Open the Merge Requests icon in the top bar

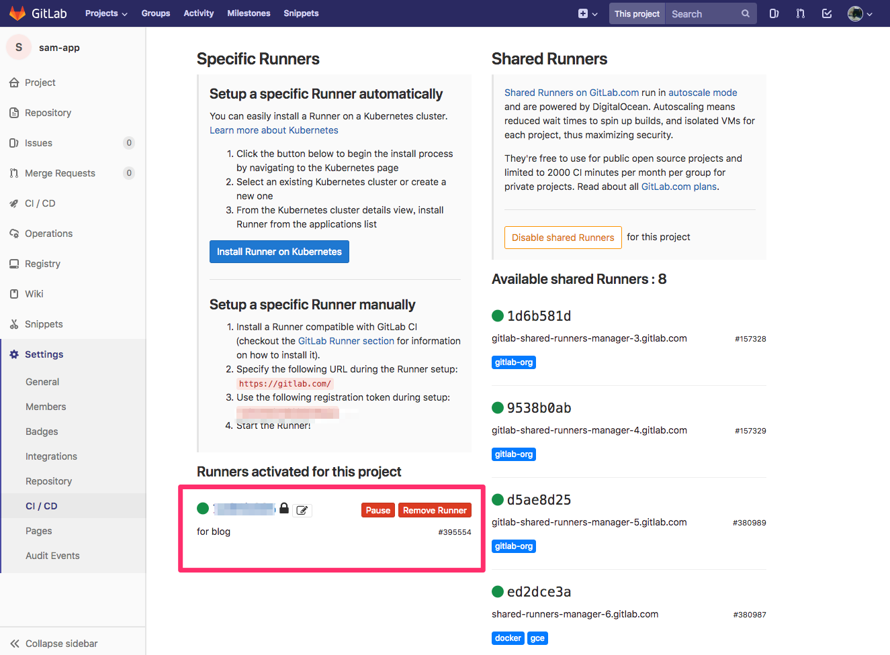tap(800, 13)
